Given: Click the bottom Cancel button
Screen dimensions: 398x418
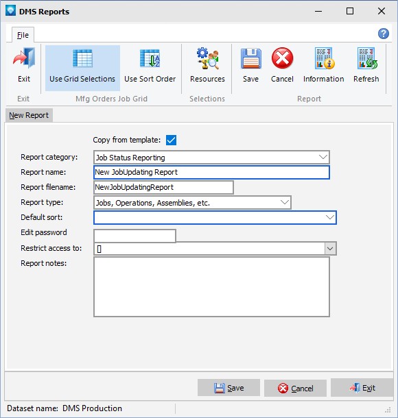Looking at the screenshot, I should click(295, 388).
